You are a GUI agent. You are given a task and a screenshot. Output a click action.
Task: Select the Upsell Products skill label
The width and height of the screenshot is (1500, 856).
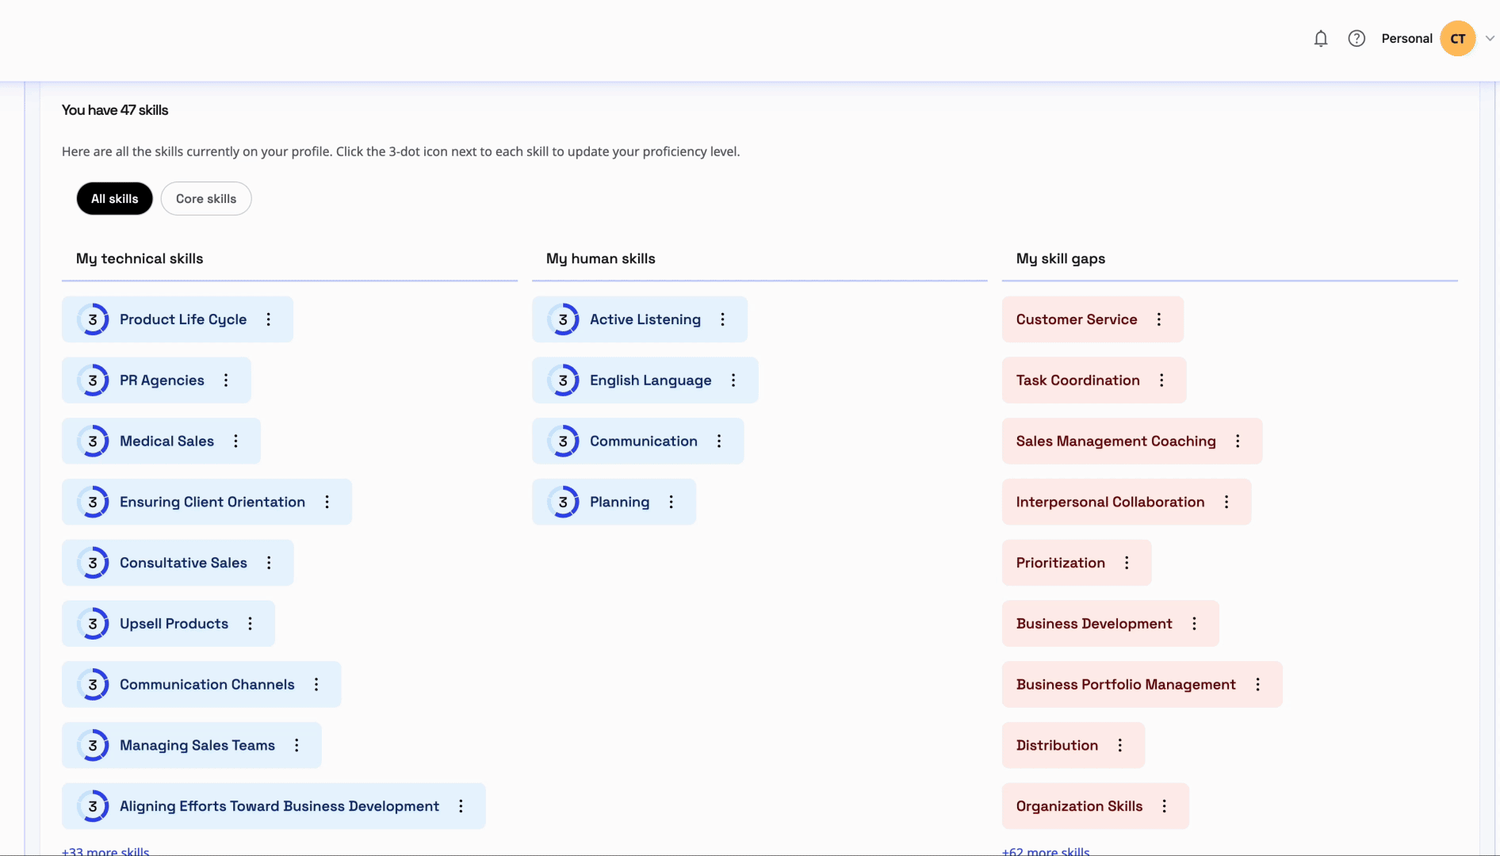tap(174, 624)
